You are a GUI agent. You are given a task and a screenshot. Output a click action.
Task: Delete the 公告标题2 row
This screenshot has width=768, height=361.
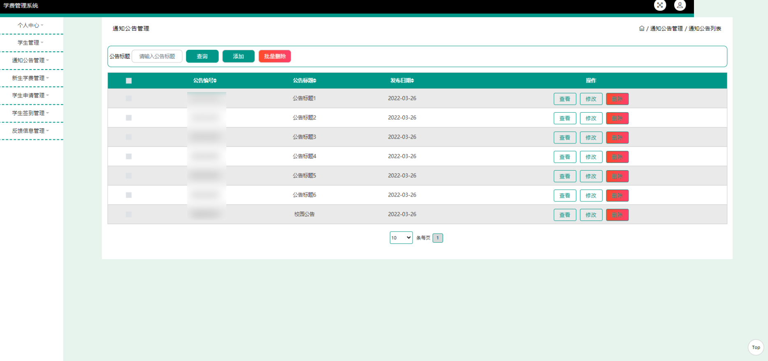point(617,118)
